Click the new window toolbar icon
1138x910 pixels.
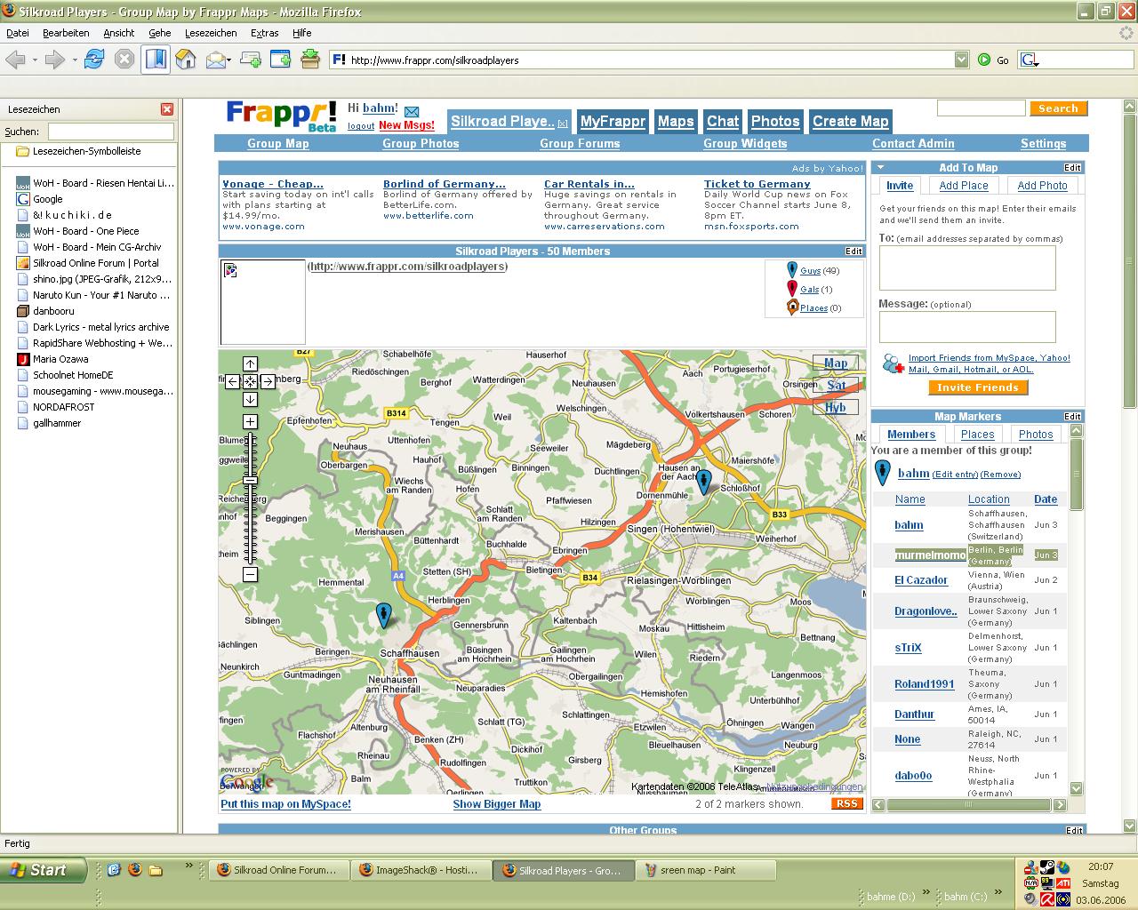point(280,60)
